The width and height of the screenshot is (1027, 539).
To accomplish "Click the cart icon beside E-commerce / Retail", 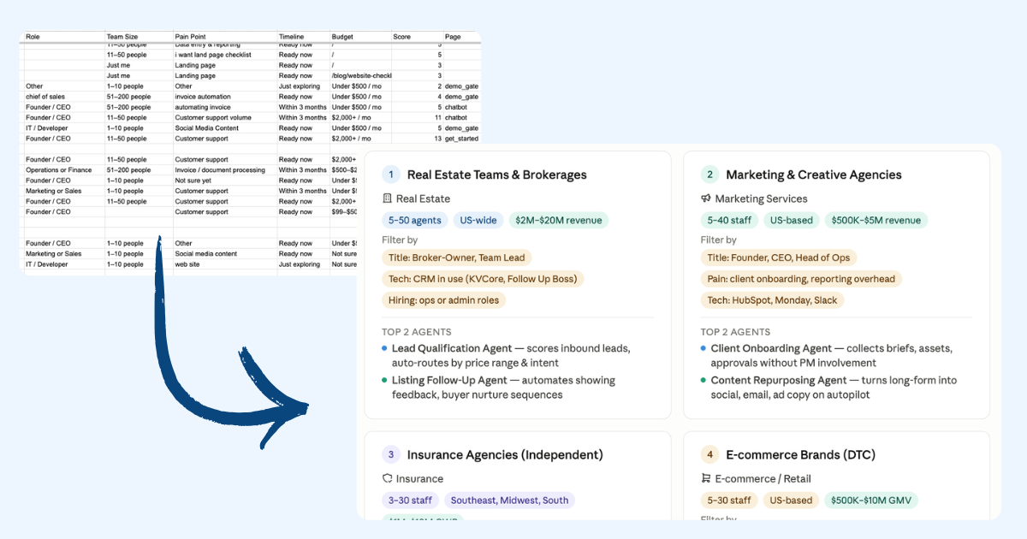I will tap(706, 478).
